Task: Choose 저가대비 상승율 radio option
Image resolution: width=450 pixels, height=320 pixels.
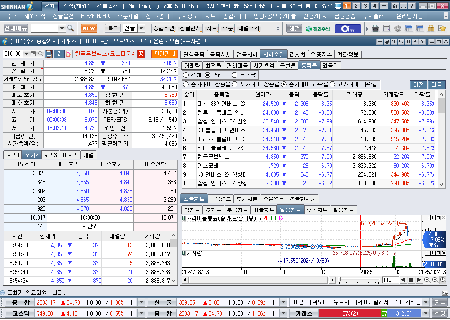Action: click(234, 84)
